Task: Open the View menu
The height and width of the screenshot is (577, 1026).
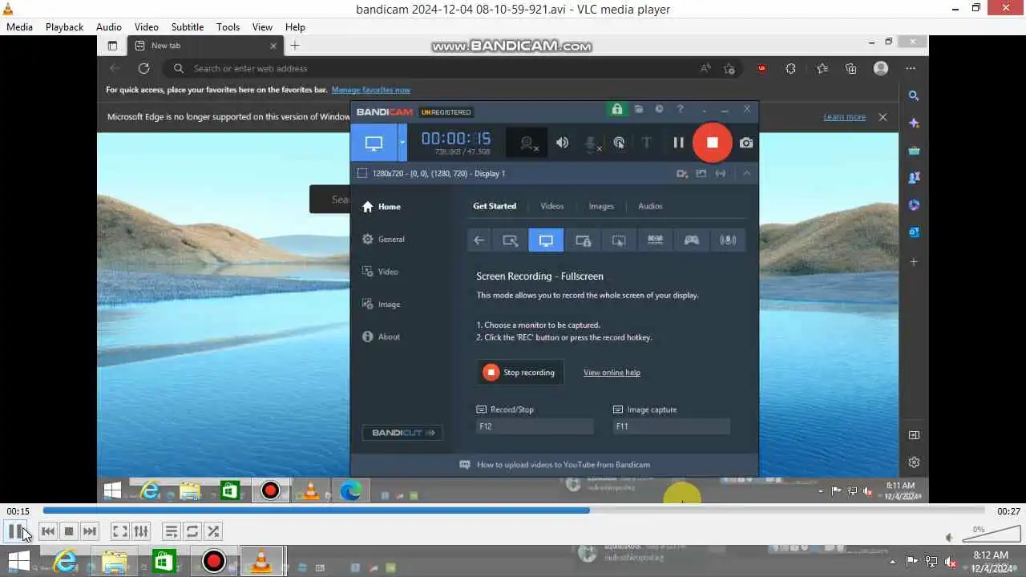Action: pos(262,26)
